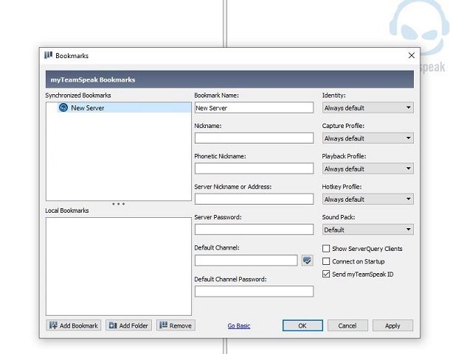The width and height of the screenshot is (450, 354).
Task: Click the Bookmarks window title icon
Action: pos(48,55)
